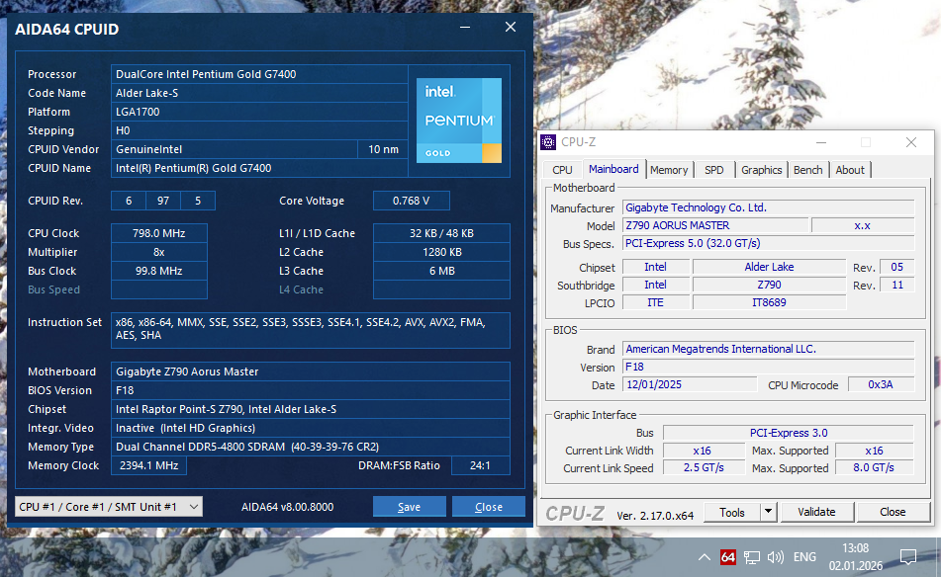Viewport: 941px width, 577px height.
Task: Open the AIDA64 tray icon
Action: (727, 557)
